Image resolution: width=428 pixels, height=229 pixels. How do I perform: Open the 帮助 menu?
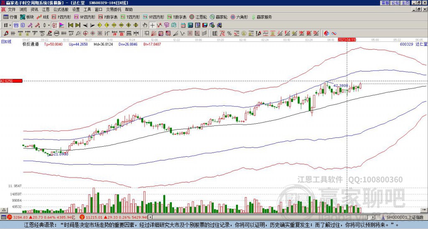pos(129,10)
